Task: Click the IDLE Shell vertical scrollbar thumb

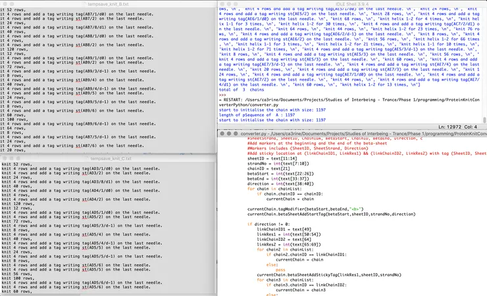Action: tap(484, 119)
